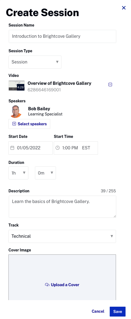Click the plus icon on Select speakers

[x=14, y=124]
